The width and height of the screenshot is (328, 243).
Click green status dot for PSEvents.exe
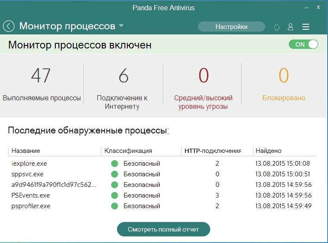pos(115,195)
